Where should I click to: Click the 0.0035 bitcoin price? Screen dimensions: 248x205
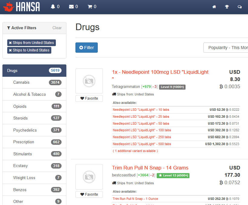230,86
